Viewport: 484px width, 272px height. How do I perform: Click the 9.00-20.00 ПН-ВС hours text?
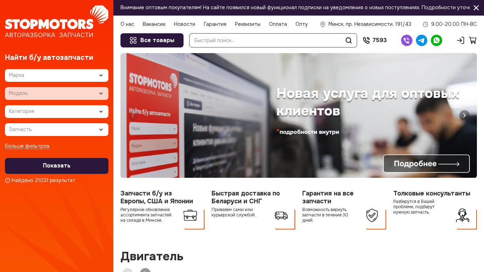coord(454,24)
